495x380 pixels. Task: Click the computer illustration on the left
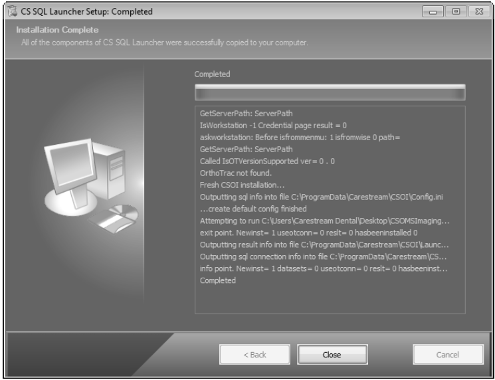pyautogui.click(x=91, y=185)
